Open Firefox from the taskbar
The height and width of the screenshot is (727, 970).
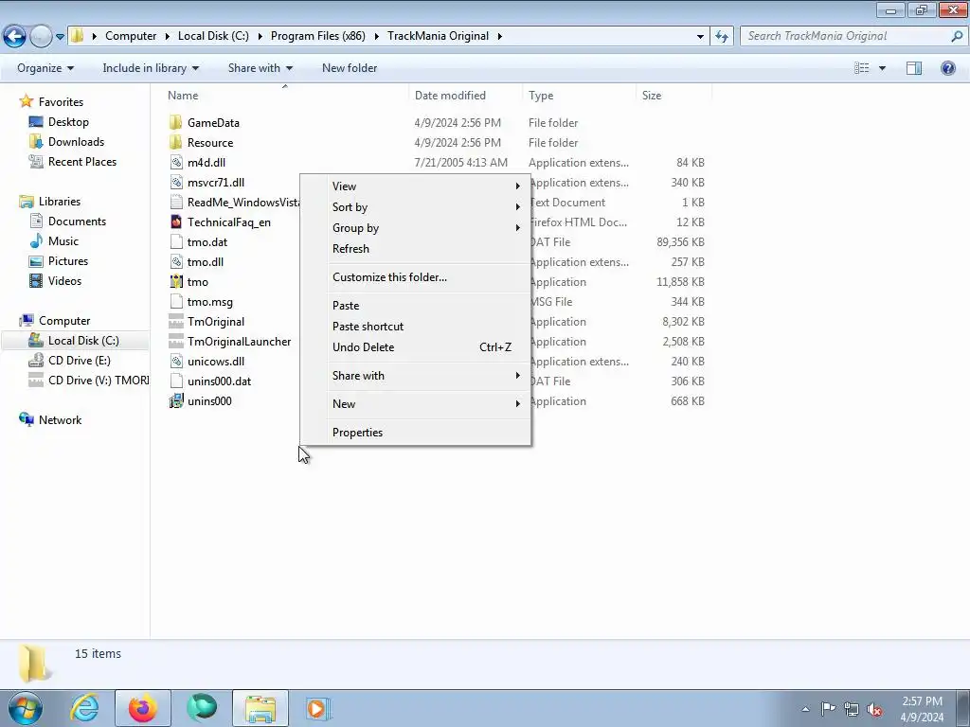[x=142, y=708]
